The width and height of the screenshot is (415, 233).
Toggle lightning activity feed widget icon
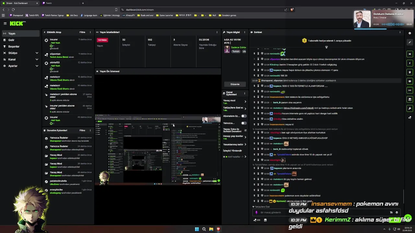[x=410, y=63]
